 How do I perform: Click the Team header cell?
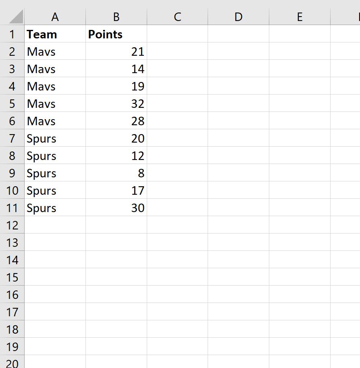[x=55, y=34]
